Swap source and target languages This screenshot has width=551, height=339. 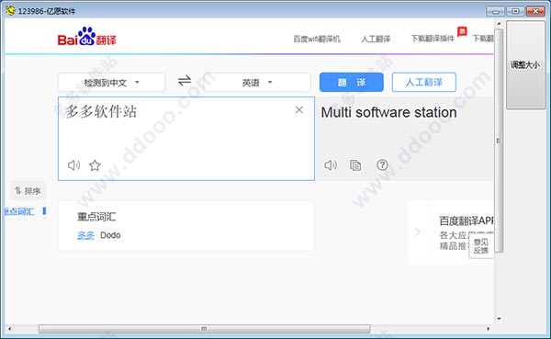[185, 81]
